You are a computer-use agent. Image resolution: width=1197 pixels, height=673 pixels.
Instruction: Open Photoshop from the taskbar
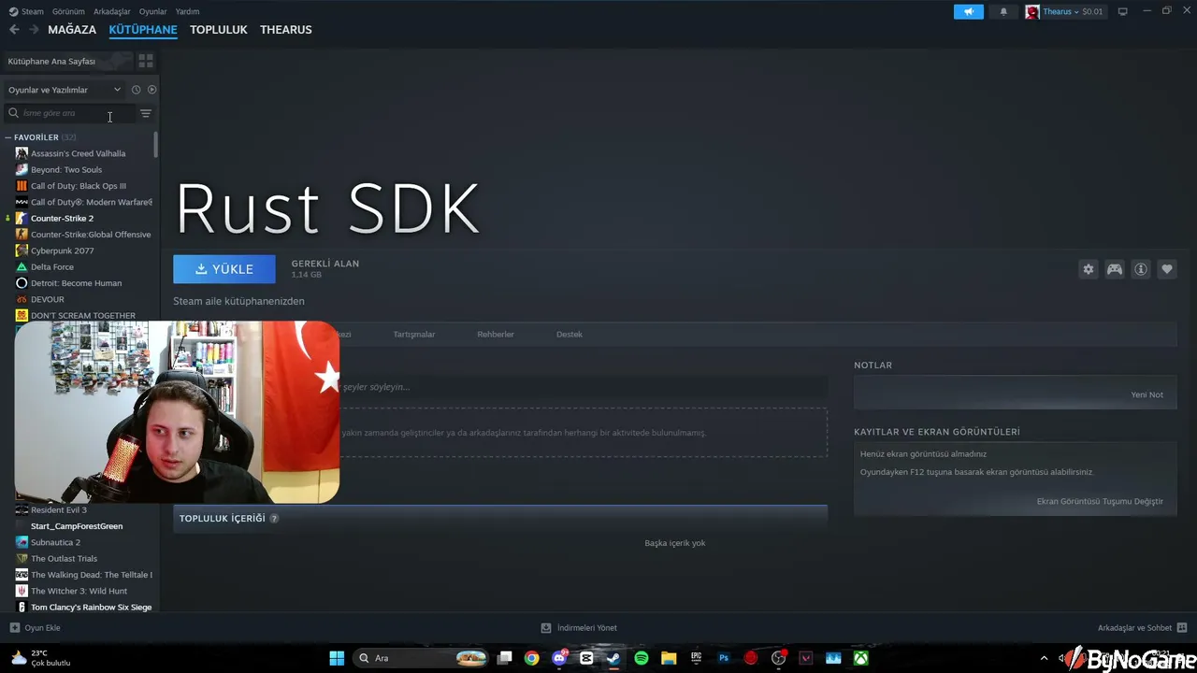click(x=724, y=658)
